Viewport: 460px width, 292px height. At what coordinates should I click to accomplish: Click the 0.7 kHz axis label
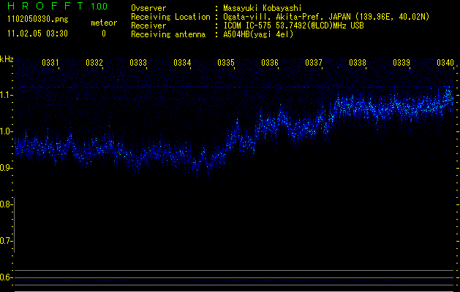point(6,241)
